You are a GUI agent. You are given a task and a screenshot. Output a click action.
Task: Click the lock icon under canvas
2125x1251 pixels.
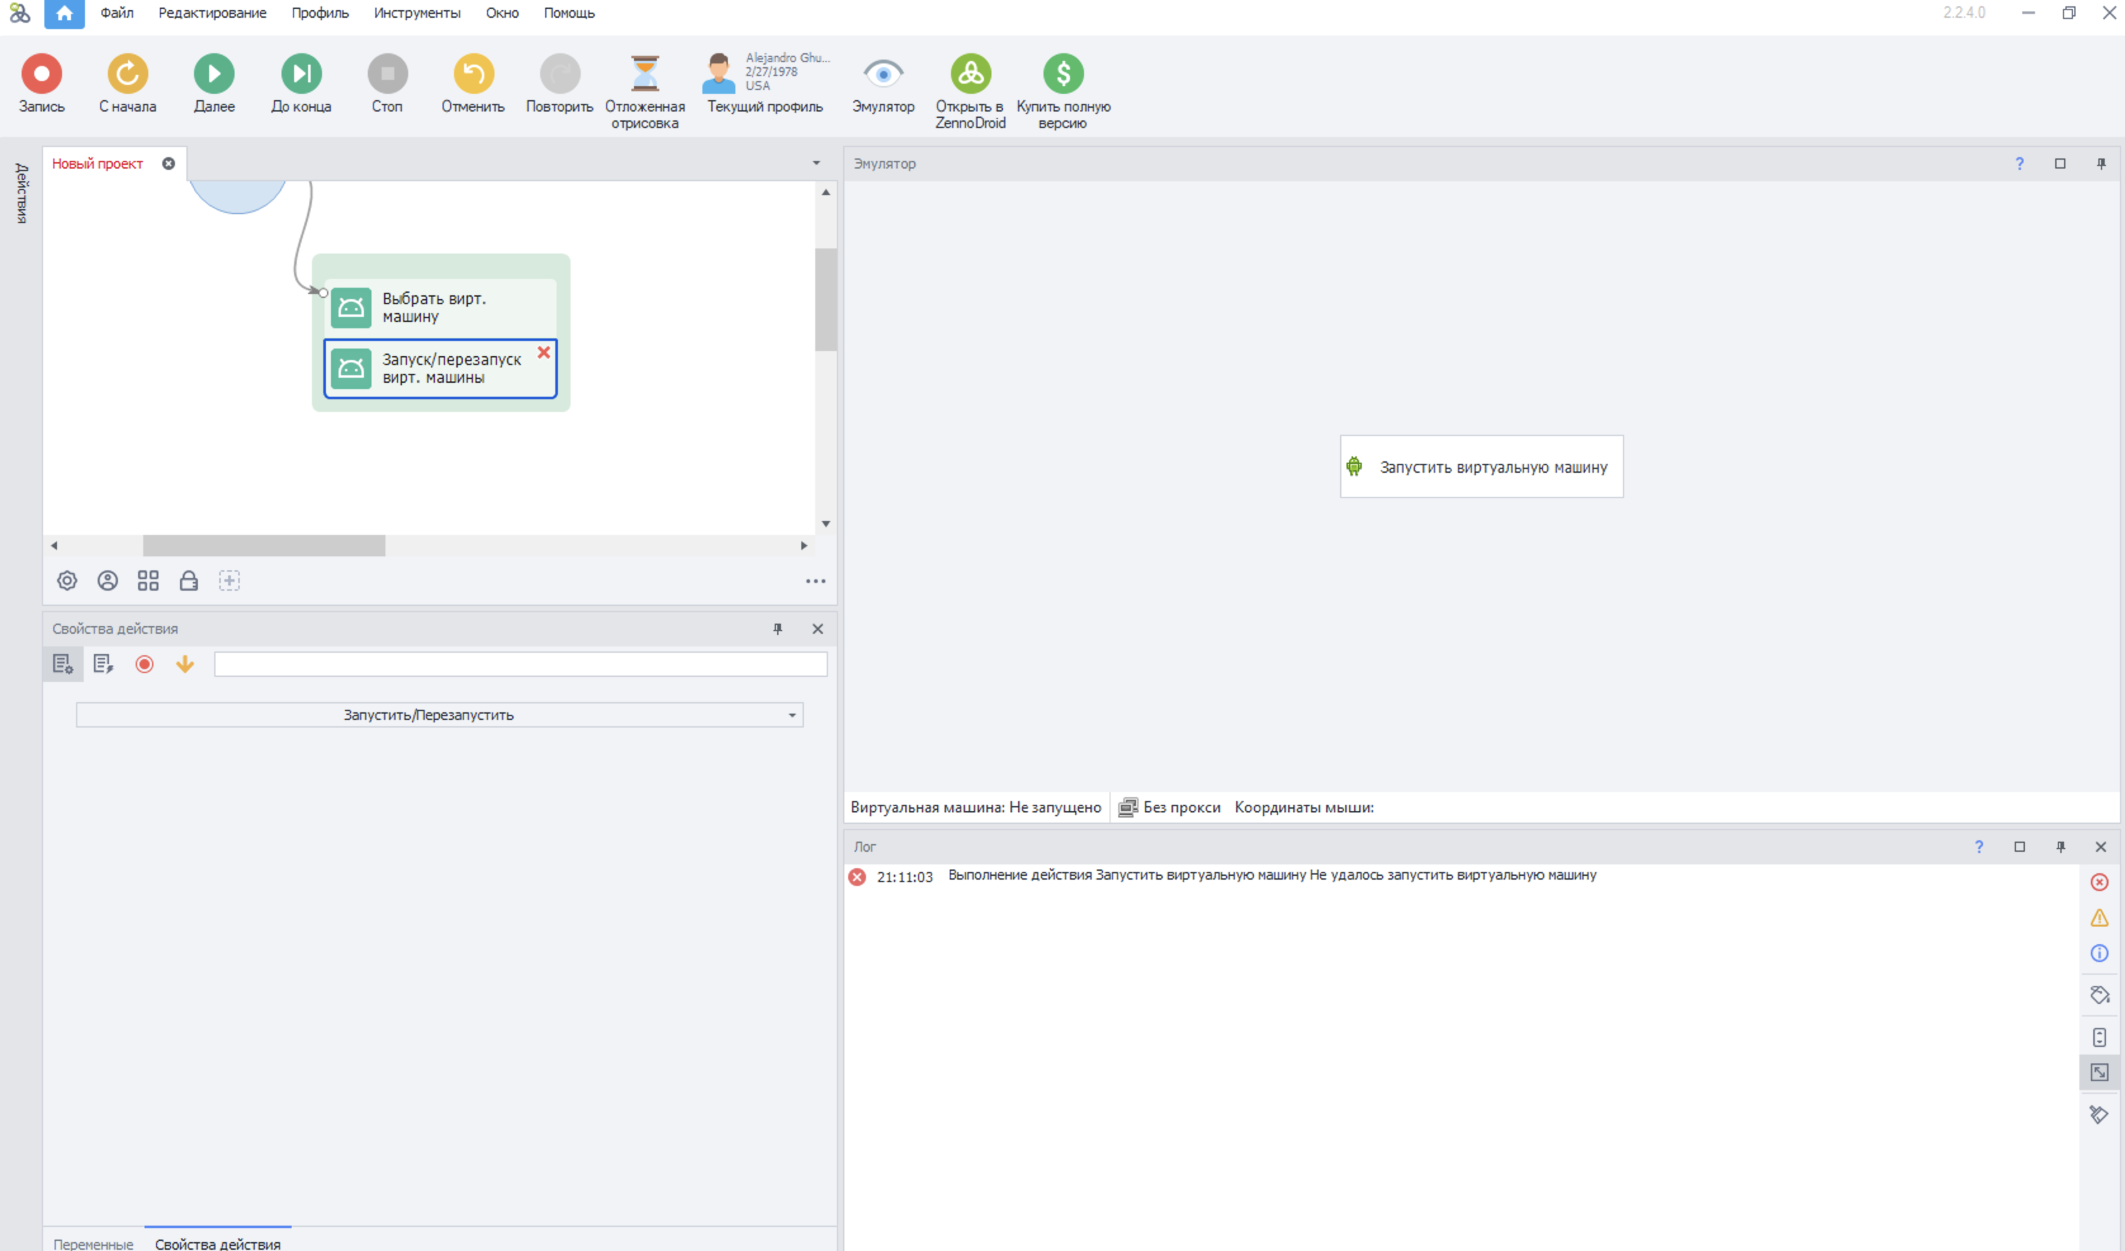pos(189,581)
